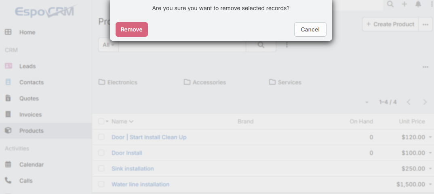
Task: Click the Home grid icon in sidebar
Action: (x=8, y=32)
